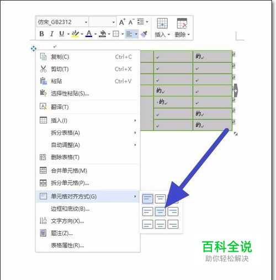Open font color dropdown arrow
This screenshot has width=276, height=280.
coord(95,34)
